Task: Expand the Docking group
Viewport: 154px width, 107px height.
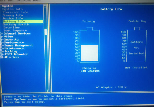Action: pos(1,51)
